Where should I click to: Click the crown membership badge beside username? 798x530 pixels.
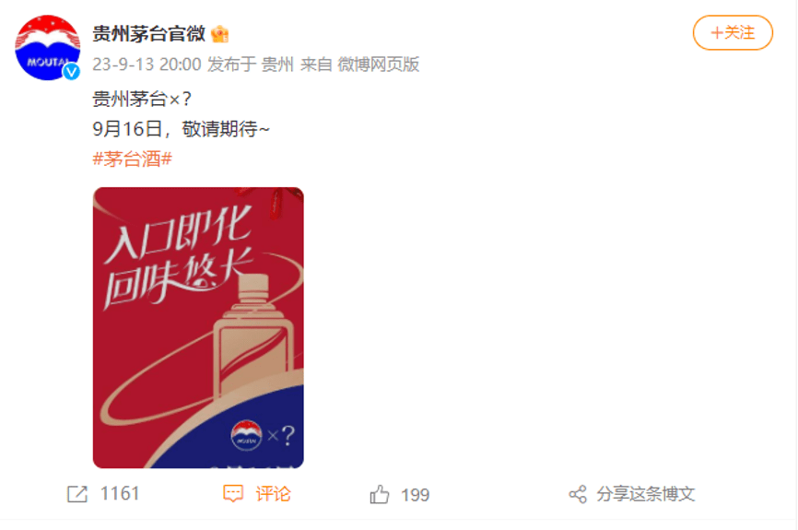[x=220, y=34]
